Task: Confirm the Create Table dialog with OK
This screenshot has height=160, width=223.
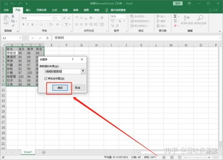Action: point(60,88)
